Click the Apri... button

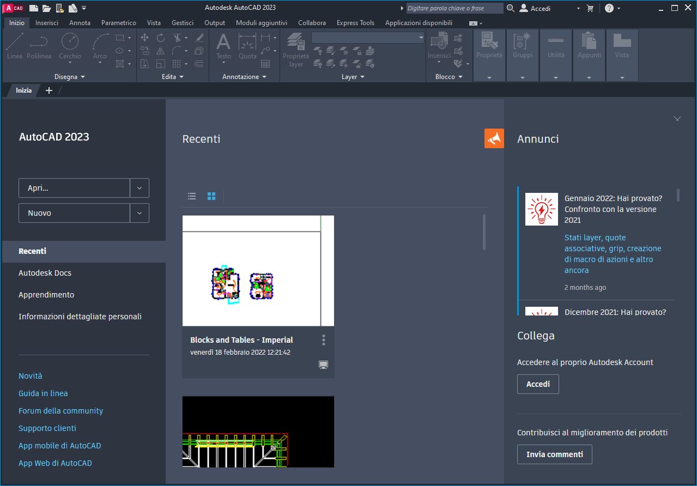pyautogui.click(x=74, y=188)
